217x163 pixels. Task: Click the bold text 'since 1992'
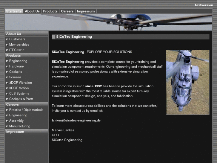point(93,86)
